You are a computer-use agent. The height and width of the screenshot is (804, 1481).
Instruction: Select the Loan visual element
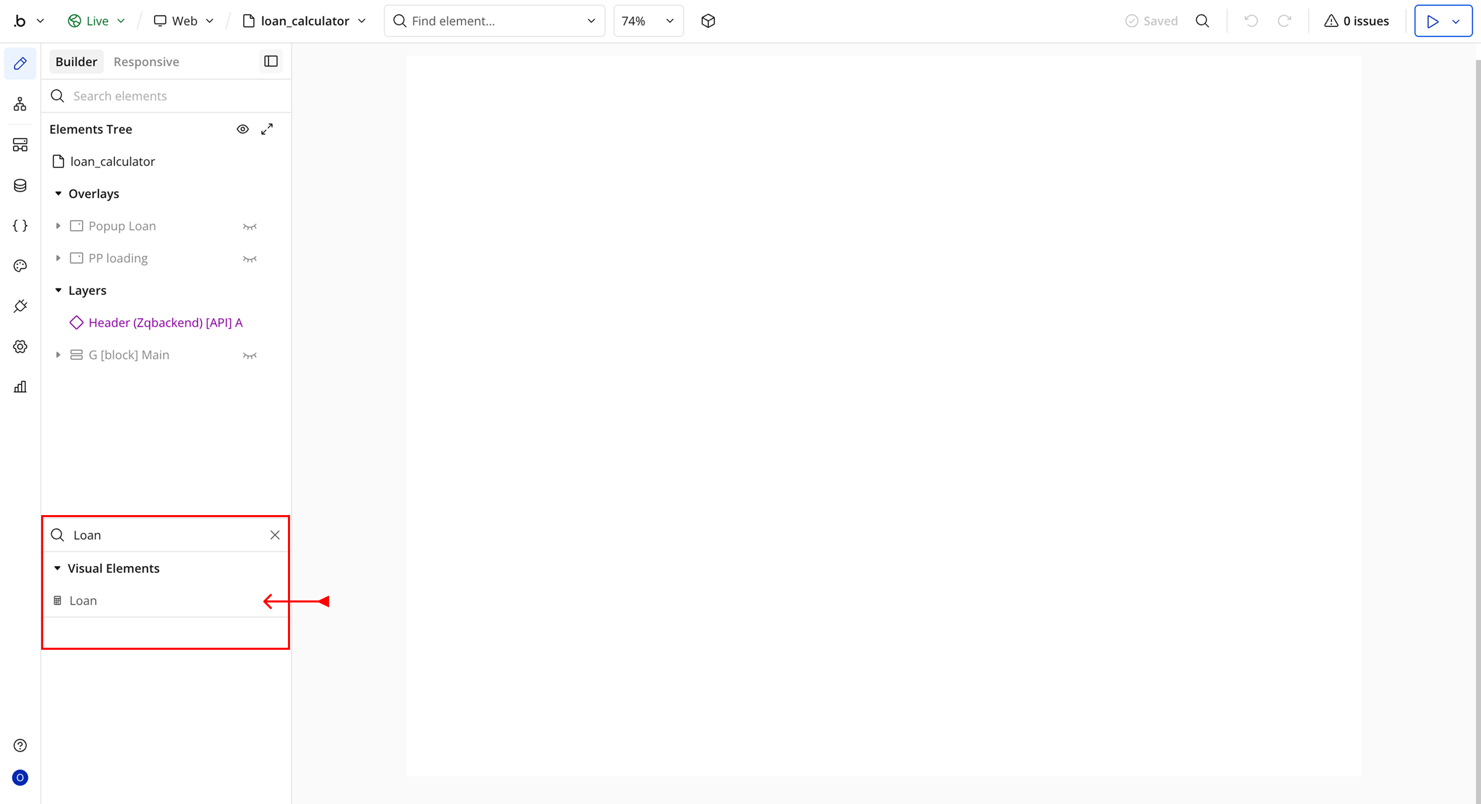pyautogui.click(x=83, y=600)
